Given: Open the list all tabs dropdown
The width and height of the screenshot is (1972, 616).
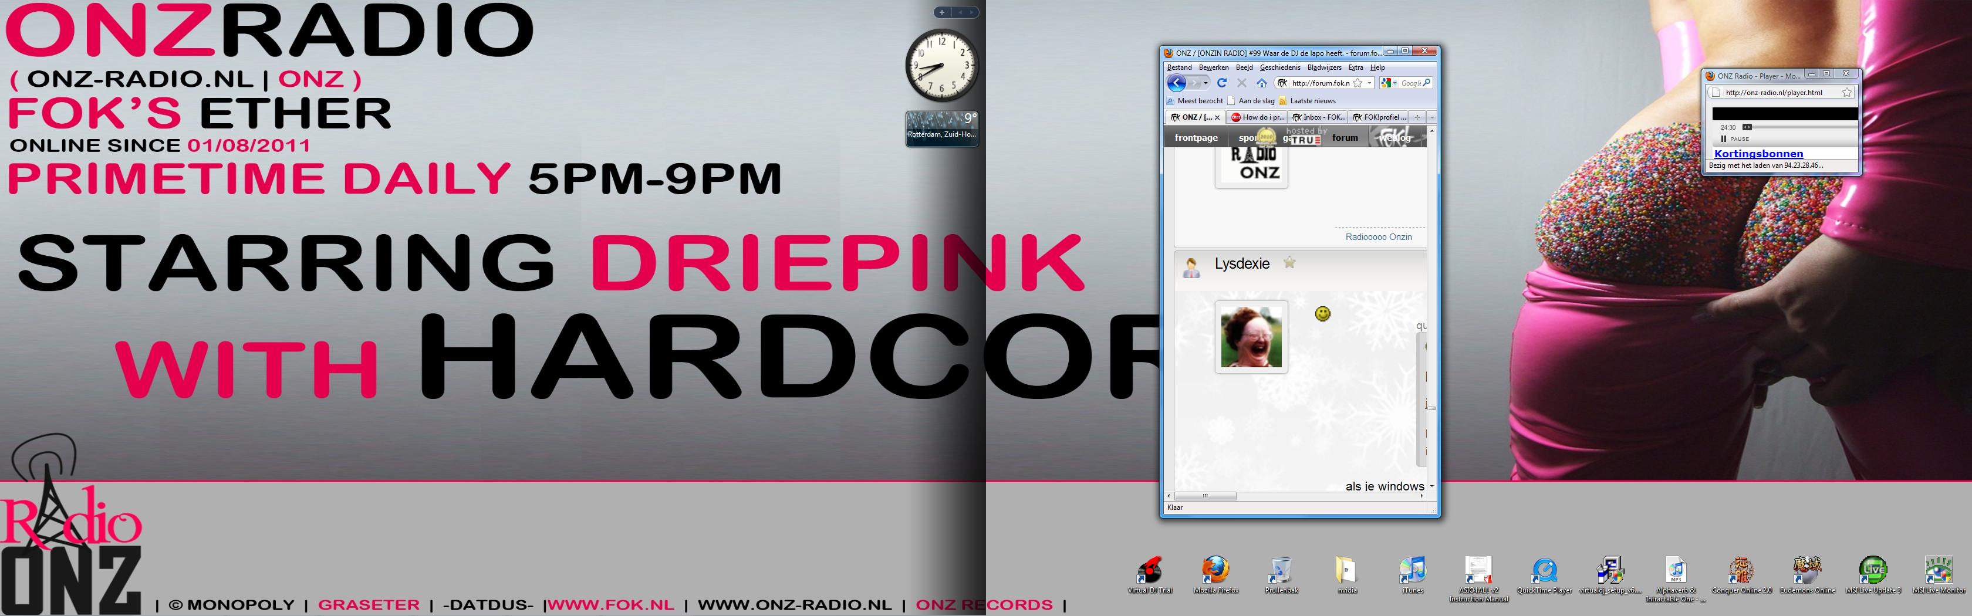Looking at the screenshot, I should point(1431,118).
